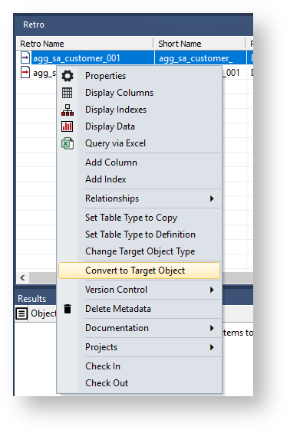Click the Retro panel title
This screenshot has width=290, height=433.
pos(34,25)
